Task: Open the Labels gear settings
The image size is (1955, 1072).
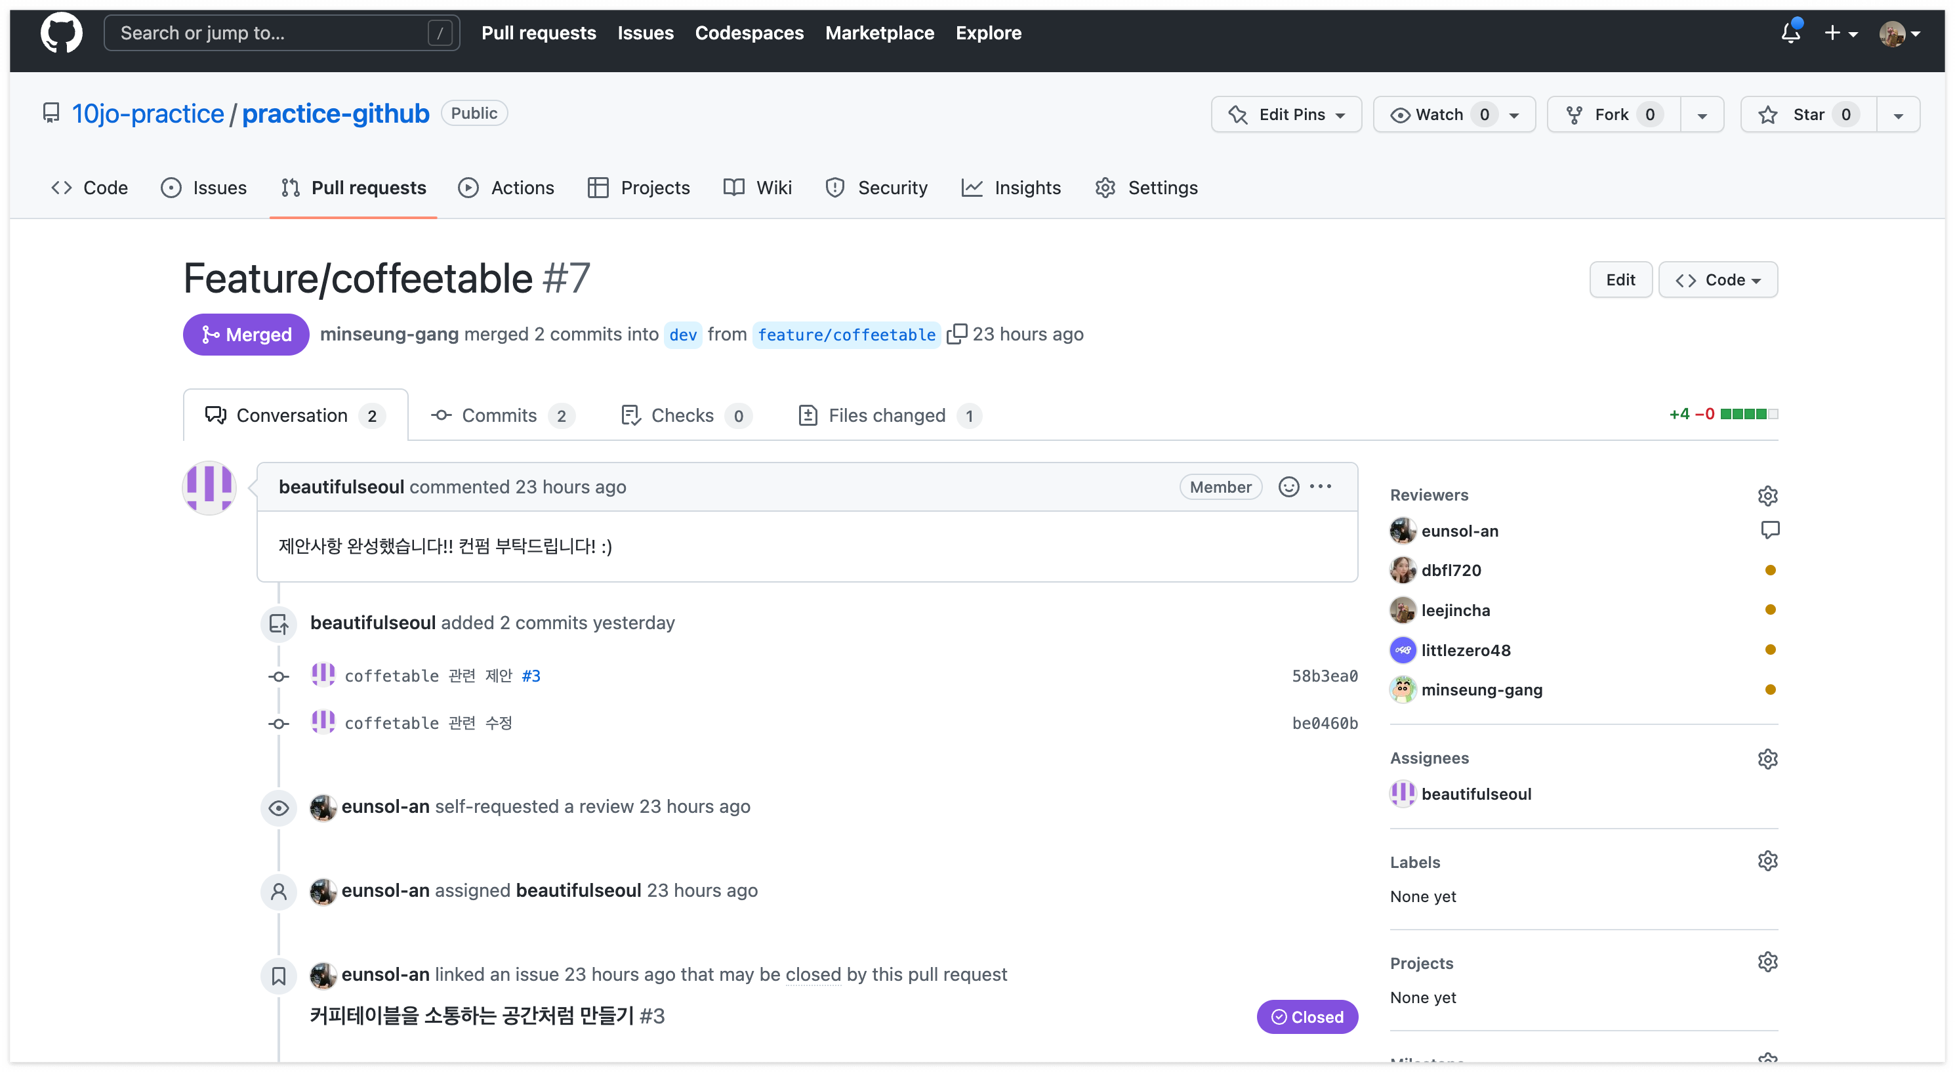Action: 1767,861
